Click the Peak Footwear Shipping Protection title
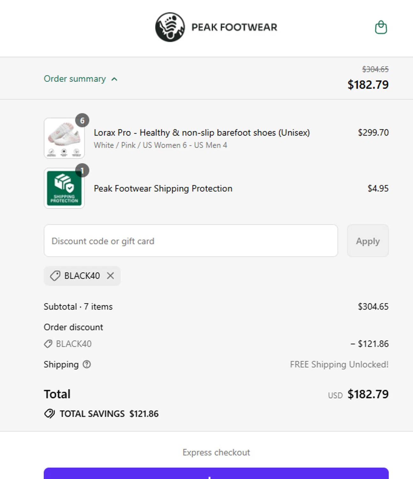The height and width of the screenshot is (479, 413). coord(163,188)
